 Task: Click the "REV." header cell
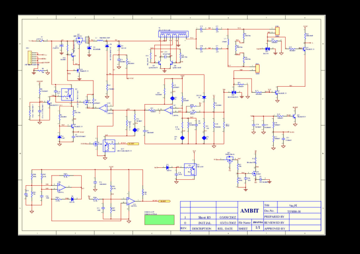click(x=184, y=228)
